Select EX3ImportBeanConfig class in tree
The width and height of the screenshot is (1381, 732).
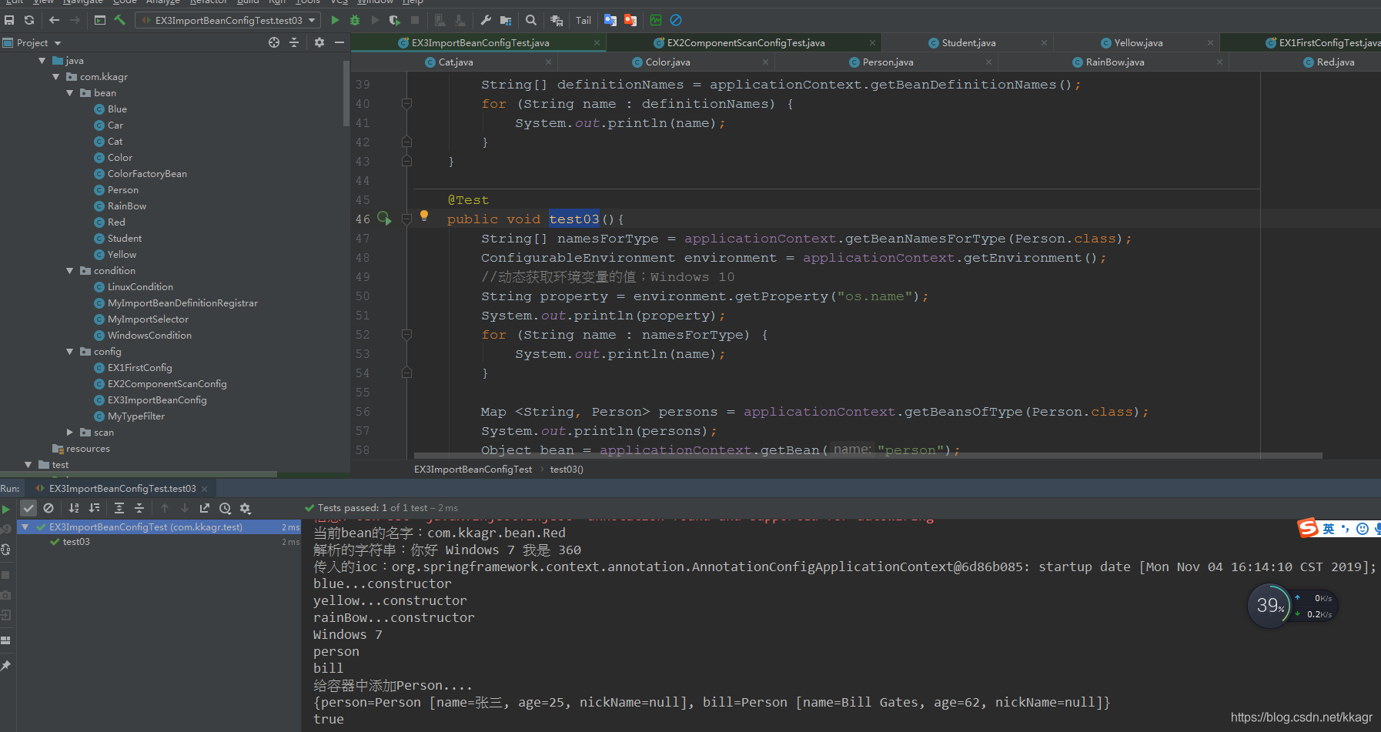coord(157,400)
